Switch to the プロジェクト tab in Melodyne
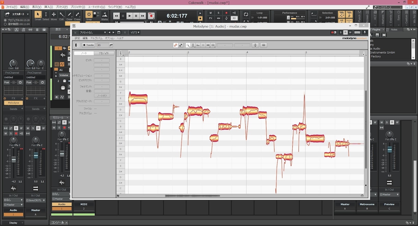Image resolution: width=418 pixels, height=226 pixels. 104,53
